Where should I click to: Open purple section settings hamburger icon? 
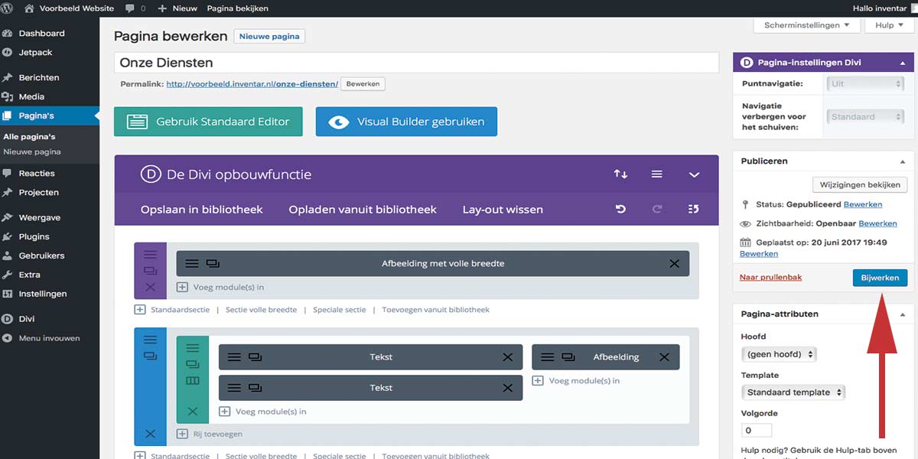(x=150, y=255)
